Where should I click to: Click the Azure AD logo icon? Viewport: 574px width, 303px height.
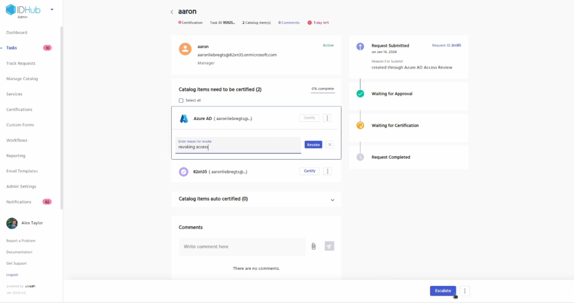pos(184,119)
